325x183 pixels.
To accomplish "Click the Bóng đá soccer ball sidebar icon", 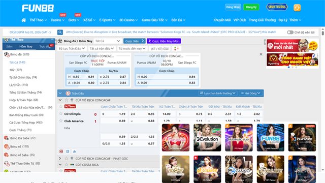I will (7, 54).
